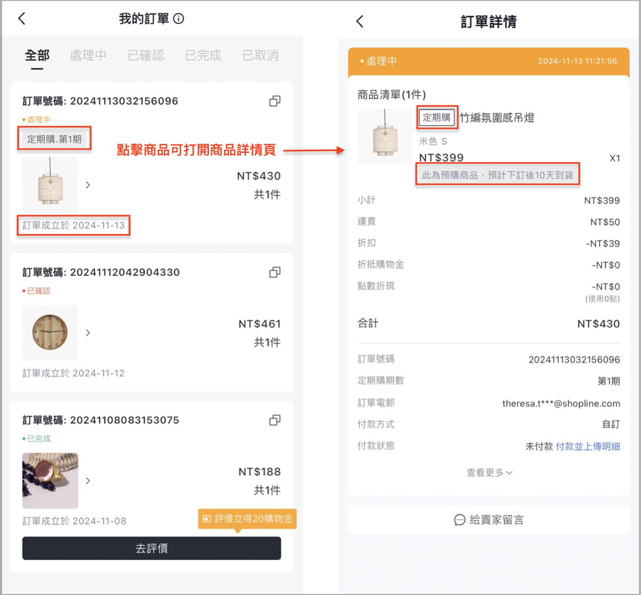The height and width of the screenshot is (595, 641).
Task: Go back from Order Details page
Action: pos(360,21)
